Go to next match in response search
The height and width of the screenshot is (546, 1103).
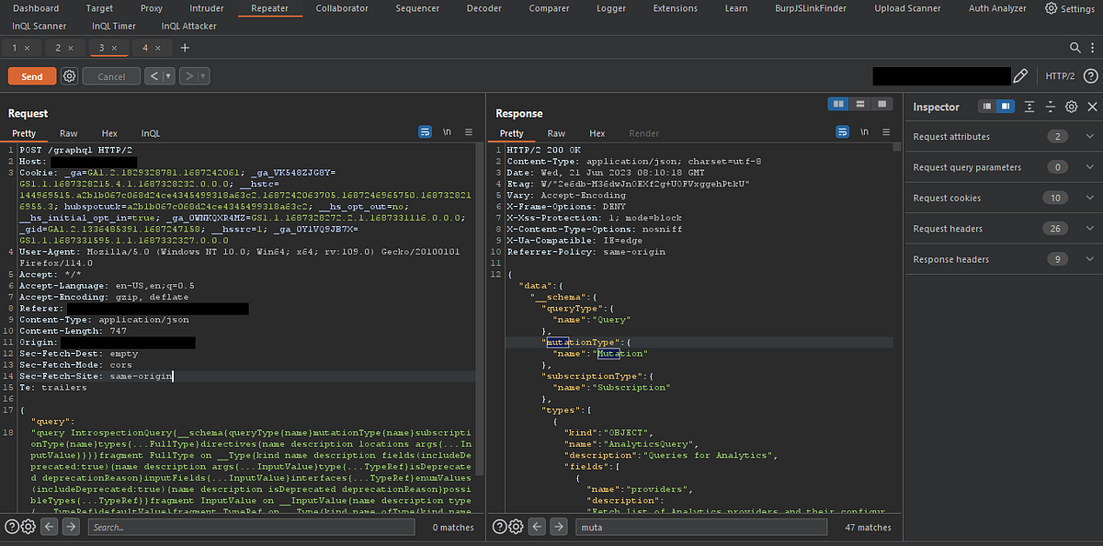(558, 527)
